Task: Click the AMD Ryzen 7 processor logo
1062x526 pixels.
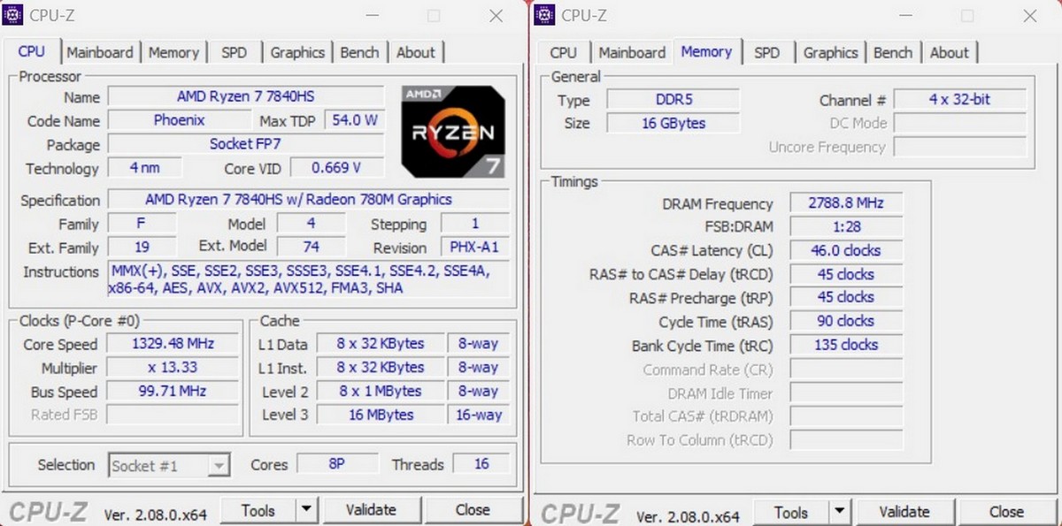Action: pos(452,131)
